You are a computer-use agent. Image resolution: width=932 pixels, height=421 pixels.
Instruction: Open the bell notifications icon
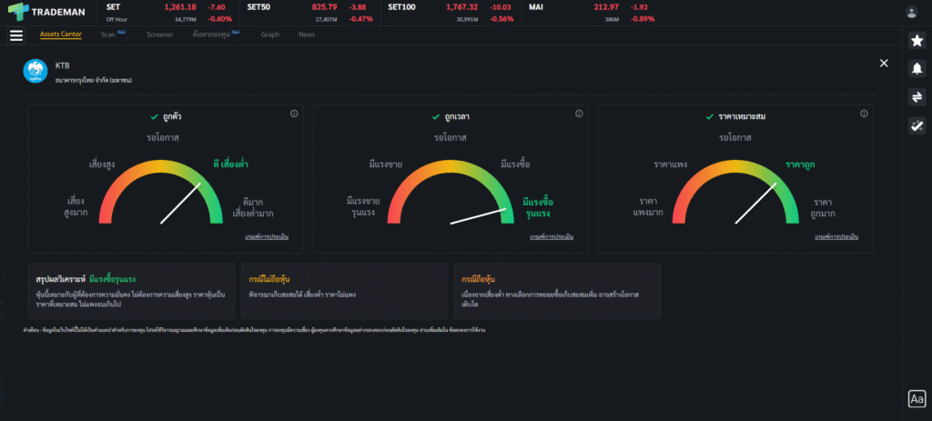pos(917,69)
